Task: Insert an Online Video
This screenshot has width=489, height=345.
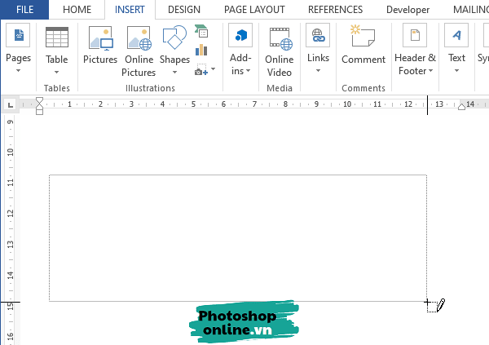Action: click(x=280, y=52)
